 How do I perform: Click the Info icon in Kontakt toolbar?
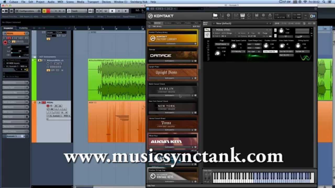point(228,16)
